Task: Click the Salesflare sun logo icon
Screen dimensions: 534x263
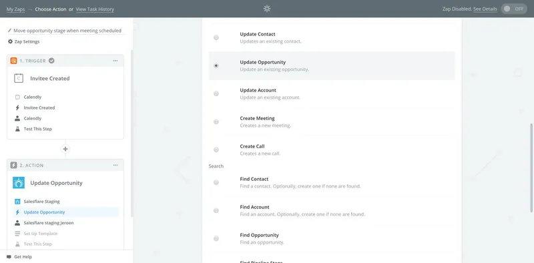Action: (19, 183)
